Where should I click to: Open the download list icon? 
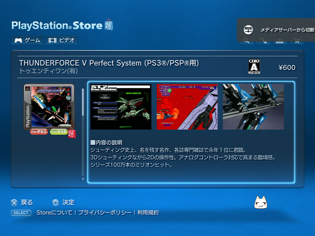pos(280,41)
